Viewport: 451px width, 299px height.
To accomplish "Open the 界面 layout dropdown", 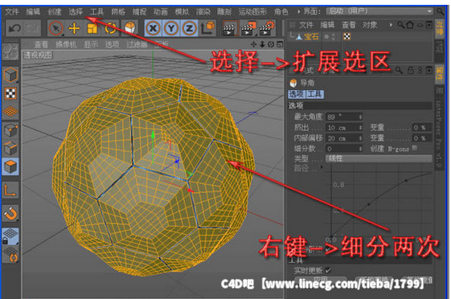I will pyautogui.click(x=379, y=11).
